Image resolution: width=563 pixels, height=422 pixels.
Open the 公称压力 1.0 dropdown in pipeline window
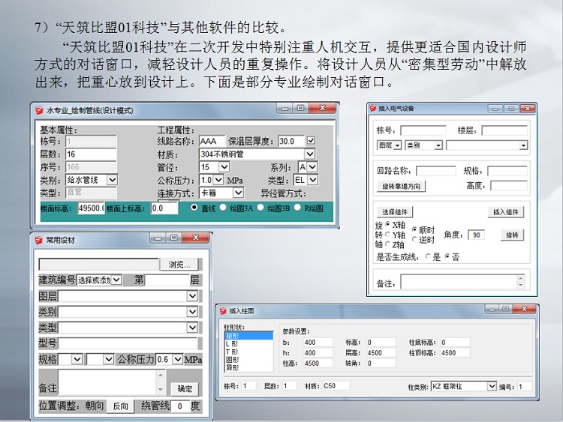click(218, 180)
